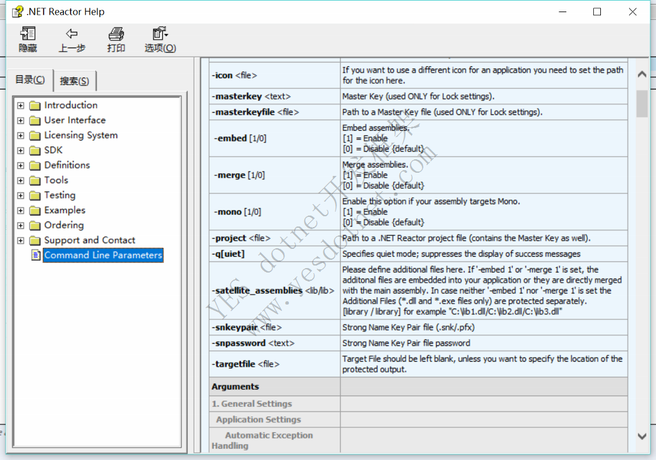Expand the Ordering tree node
Image resolution: width=656 pixels, height=460 pixels.
(20, 226)
